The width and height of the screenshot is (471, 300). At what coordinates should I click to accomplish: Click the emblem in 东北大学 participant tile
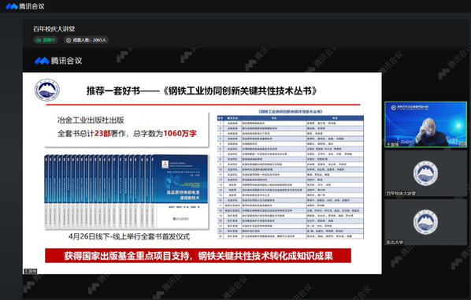tap(425, 222)
